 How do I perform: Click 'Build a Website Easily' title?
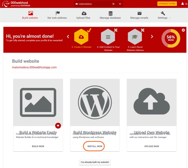coord(38,132)
